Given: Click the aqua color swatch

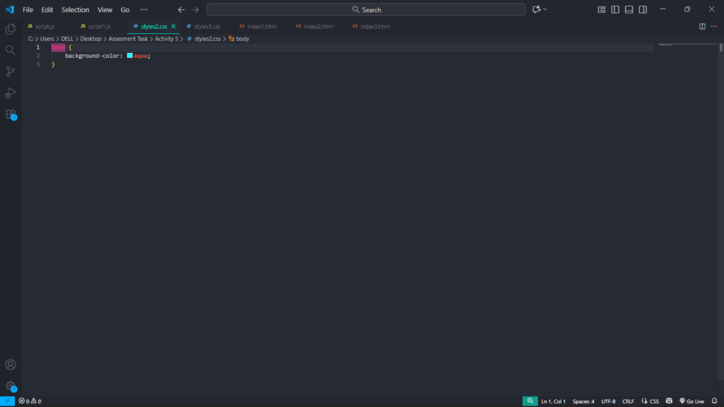Looking at the screenshot, I should coord(130,55).
